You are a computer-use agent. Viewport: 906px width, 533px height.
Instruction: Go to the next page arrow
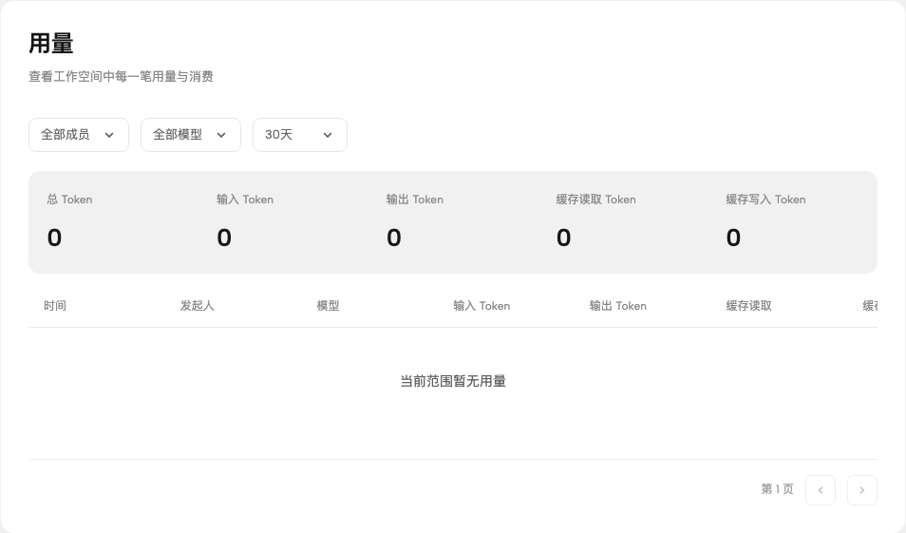pyautogui.click(x=862, y=490)
